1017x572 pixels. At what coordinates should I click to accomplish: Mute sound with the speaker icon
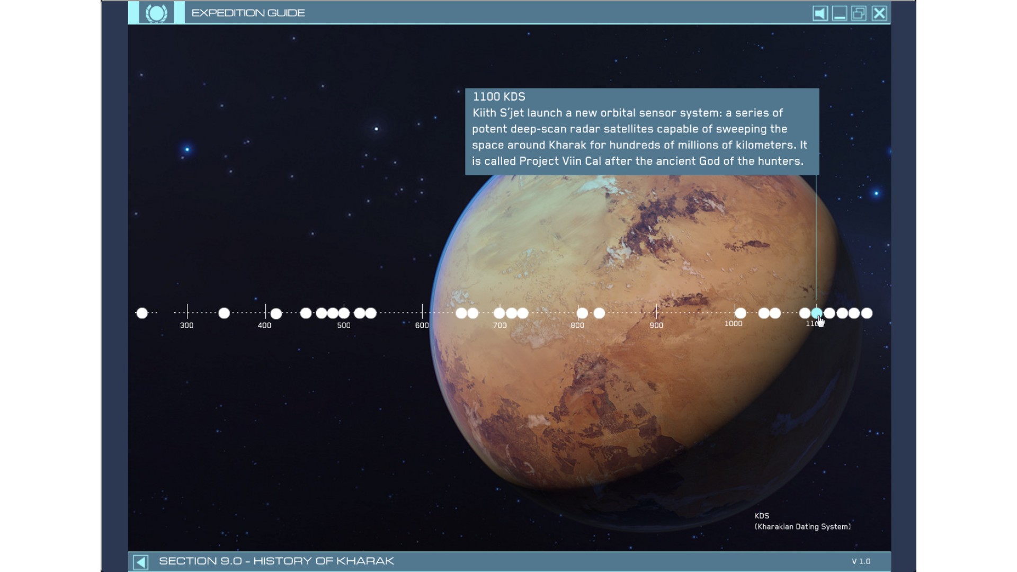pos(820,13)
